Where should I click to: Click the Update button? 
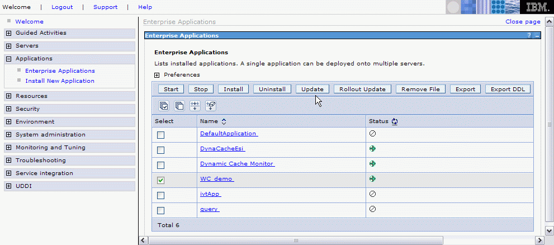point(312,89)
